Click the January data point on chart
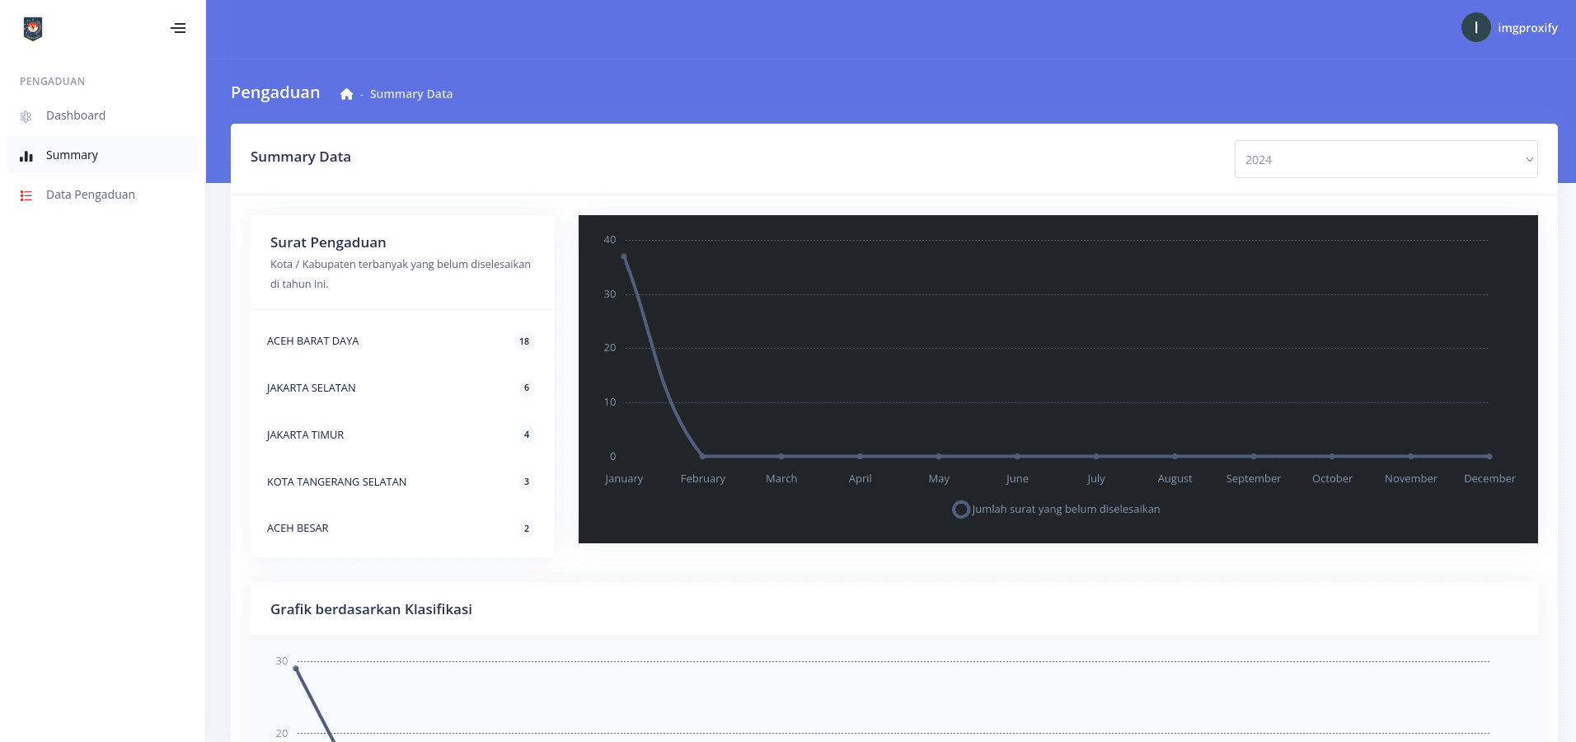This screenshot has height=742, width=1576. tap(624, 256)
